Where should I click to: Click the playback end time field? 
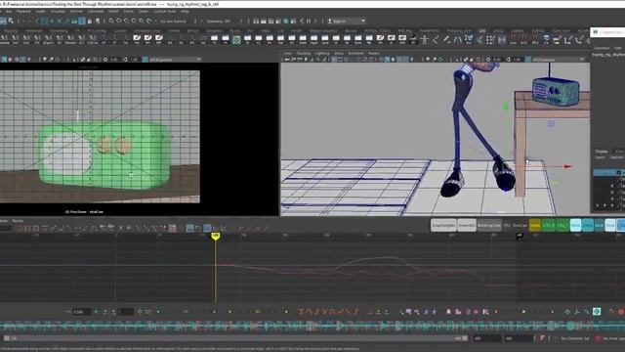click(x=486, y=338)
